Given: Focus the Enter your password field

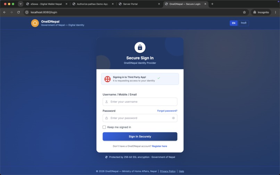Looking at the screenshot, I should coord(140,118).
